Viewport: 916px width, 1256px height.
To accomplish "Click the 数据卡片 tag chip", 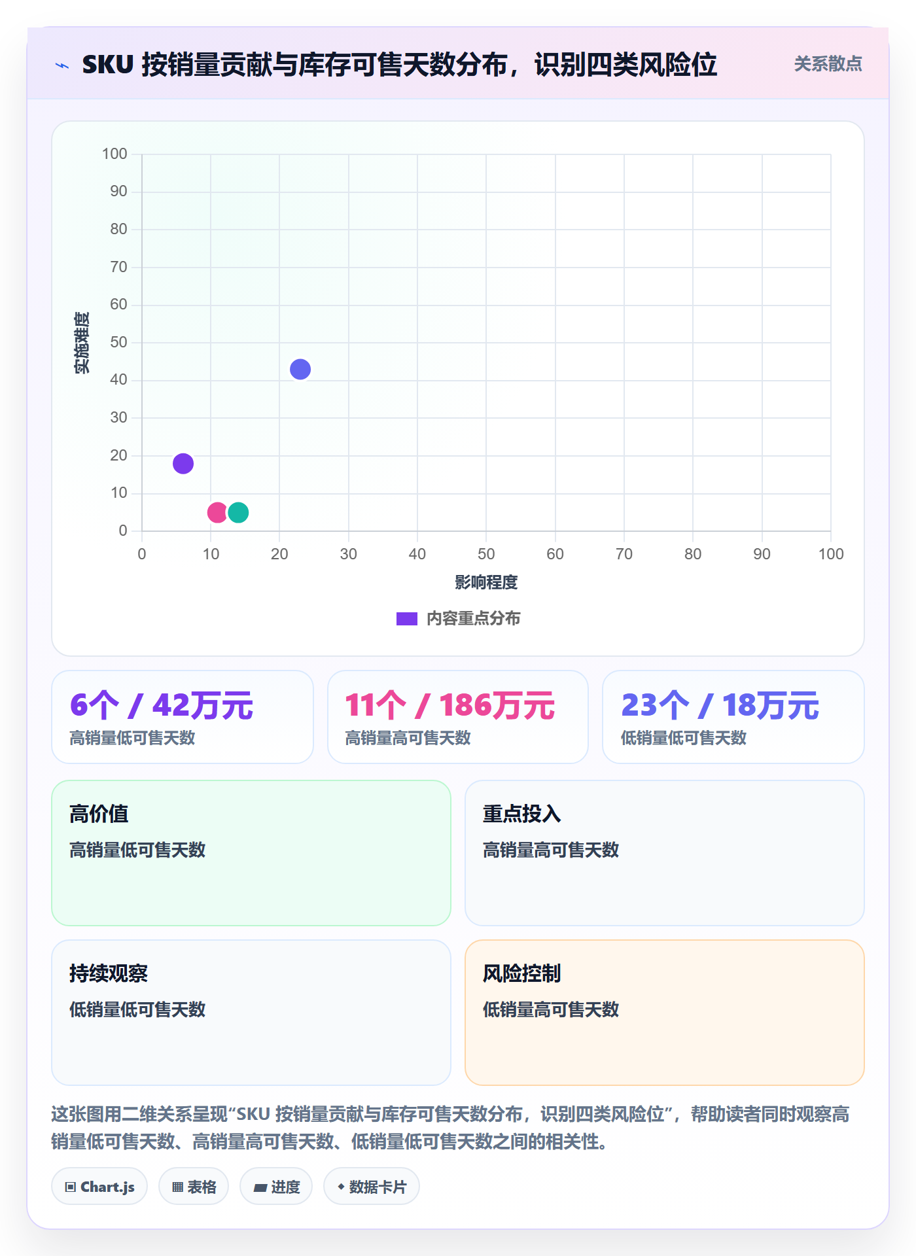I will [x=372, y=1187].
